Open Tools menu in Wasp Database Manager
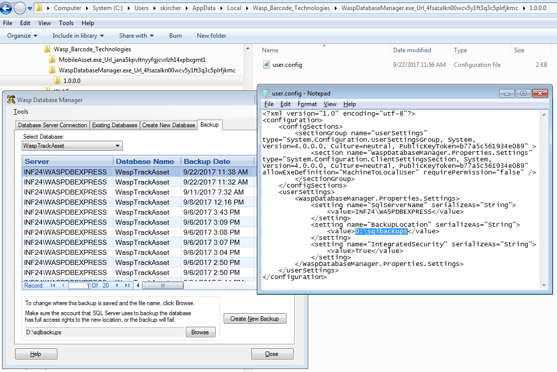 coord(21,112)
